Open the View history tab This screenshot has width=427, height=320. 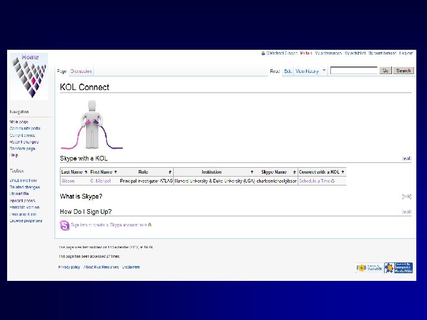[x=307, y=71]
